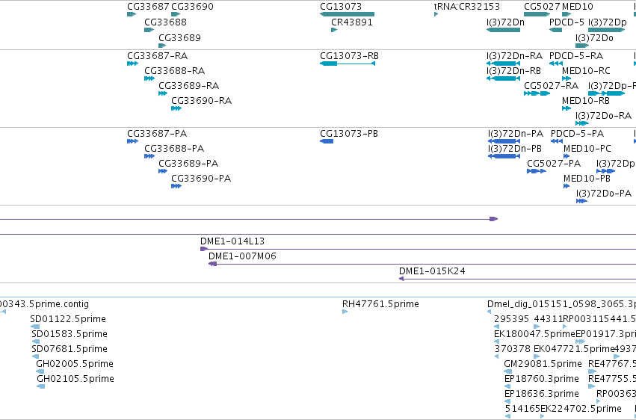
Task: Click the CR43891 gene marker
Action: [334, 30]
